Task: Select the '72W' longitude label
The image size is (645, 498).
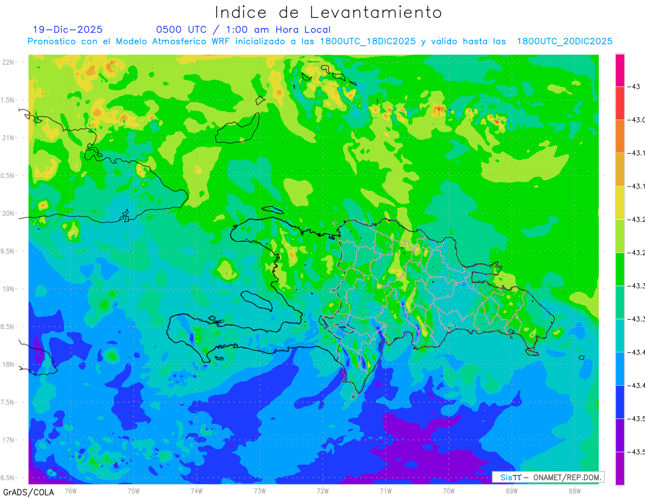Action: click(322, 490)
